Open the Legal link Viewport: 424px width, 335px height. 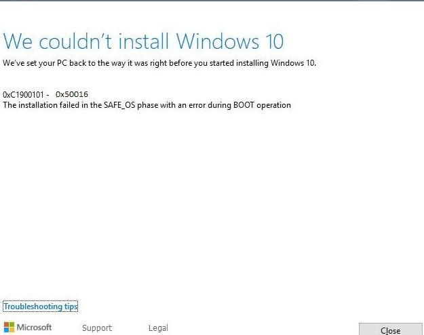click(158, 328)
